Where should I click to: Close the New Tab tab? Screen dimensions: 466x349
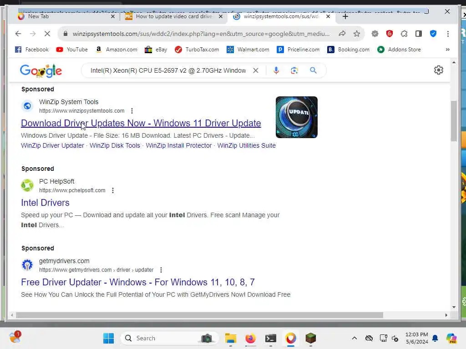click(x=113, y=17)
